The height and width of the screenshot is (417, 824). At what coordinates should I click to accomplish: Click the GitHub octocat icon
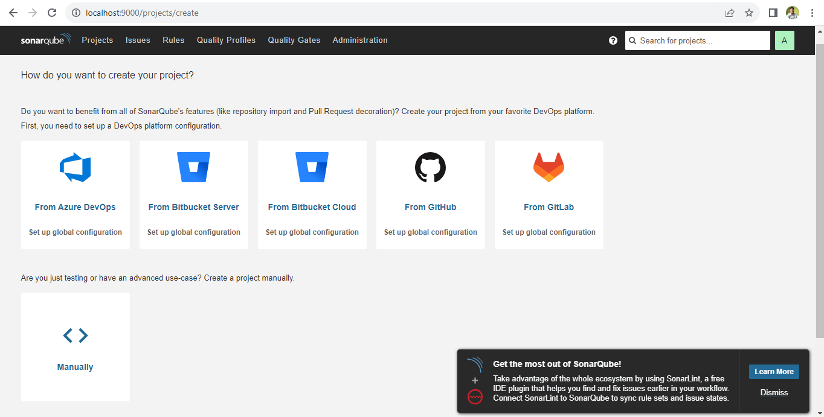tap(430, 166)
